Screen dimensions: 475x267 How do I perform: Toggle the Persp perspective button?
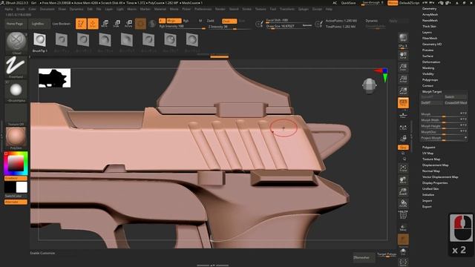(x=403, y=103)
